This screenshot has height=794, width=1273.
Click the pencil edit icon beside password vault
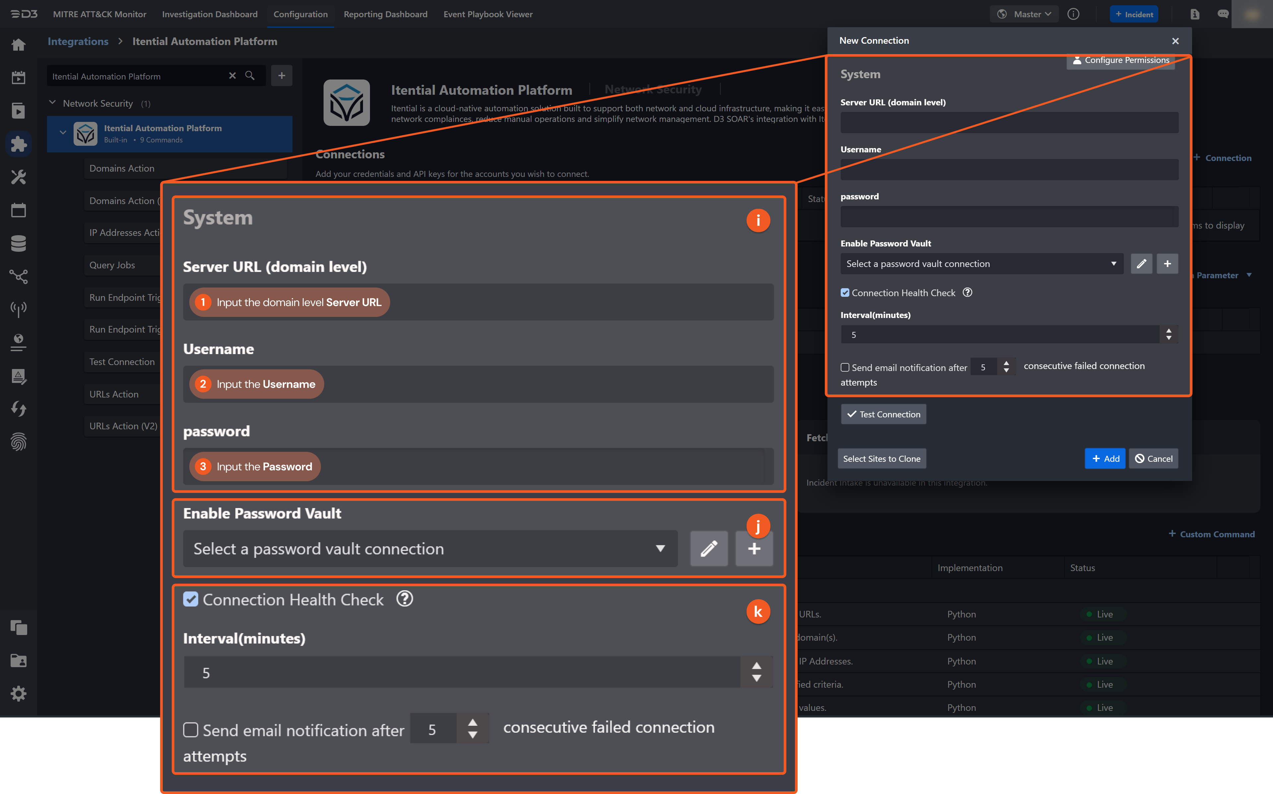709,549
